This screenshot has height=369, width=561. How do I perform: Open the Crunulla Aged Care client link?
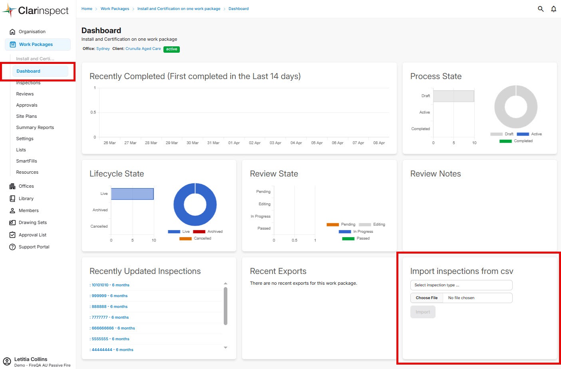(143, 49)
